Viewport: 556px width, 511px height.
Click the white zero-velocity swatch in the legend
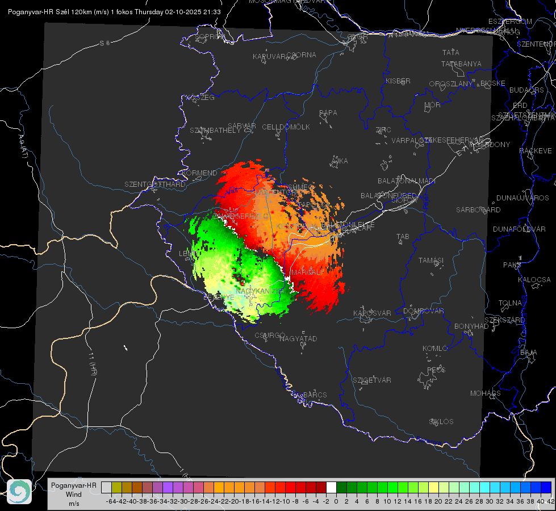click(331, 487)
